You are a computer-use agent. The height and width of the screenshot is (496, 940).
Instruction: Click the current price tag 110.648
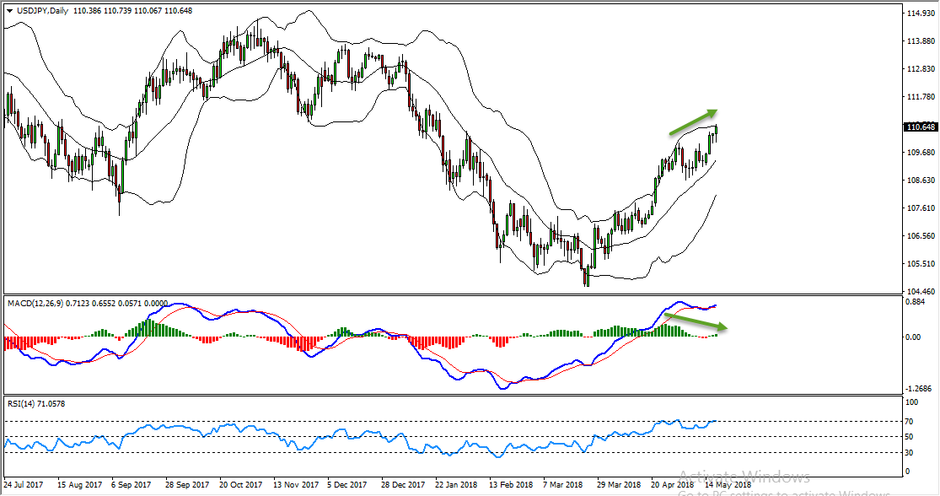tap(921, 127)
